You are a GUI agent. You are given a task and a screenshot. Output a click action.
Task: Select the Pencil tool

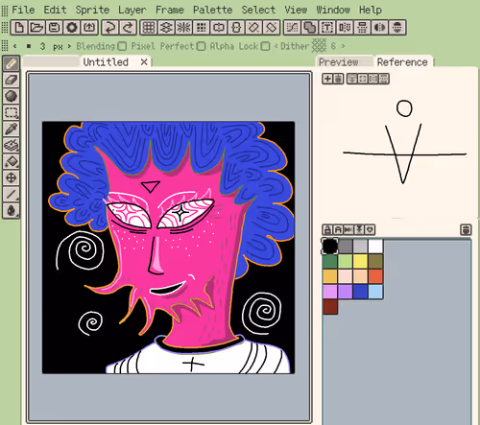coord(11,63)
